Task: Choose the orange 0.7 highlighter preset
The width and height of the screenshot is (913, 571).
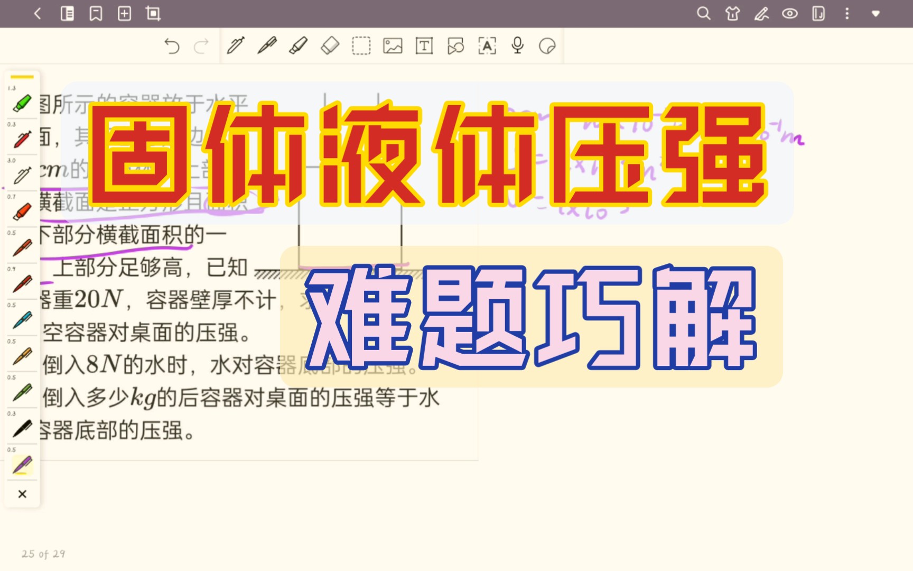Action: click(x=22, y=211)
